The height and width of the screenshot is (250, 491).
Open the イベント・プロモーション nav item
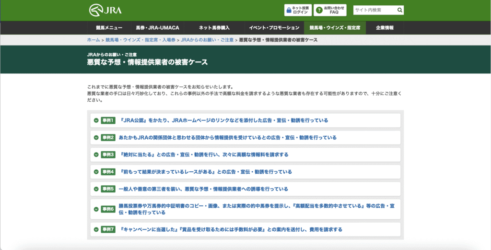(x=274, y=28)
